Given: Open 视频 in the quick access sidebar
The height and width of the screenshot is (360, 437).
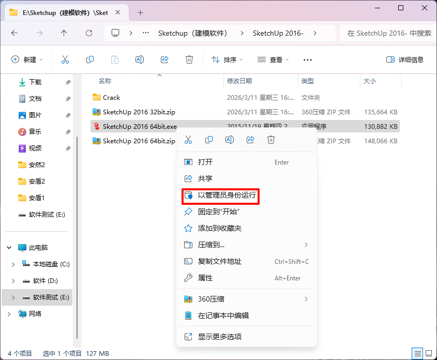Looking at the screenshot, I should click(35, 148).
